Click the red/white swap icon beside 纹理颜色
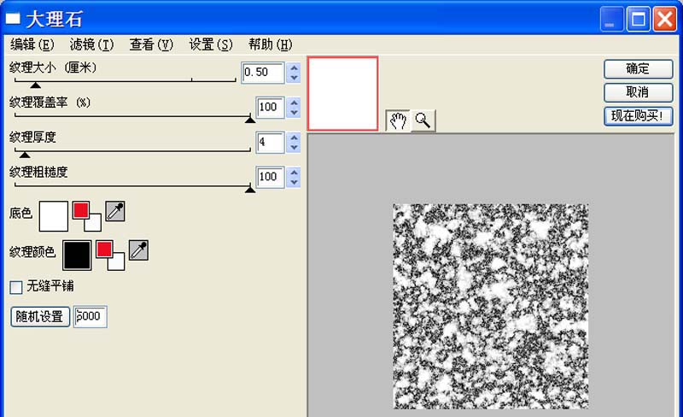 tap(110, 254)
